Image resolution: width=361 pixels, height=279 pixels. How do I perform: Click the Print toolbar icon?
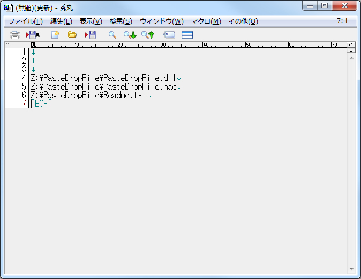[x=15, y=35]
